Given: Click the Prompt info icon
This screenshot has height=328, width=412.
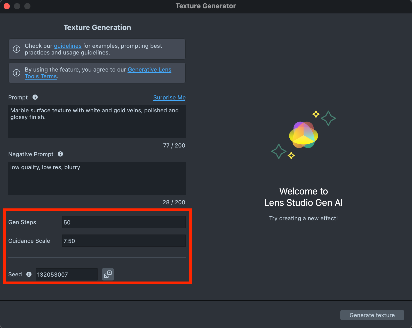Looking at the screenshot, I should (x=35, y=97).
